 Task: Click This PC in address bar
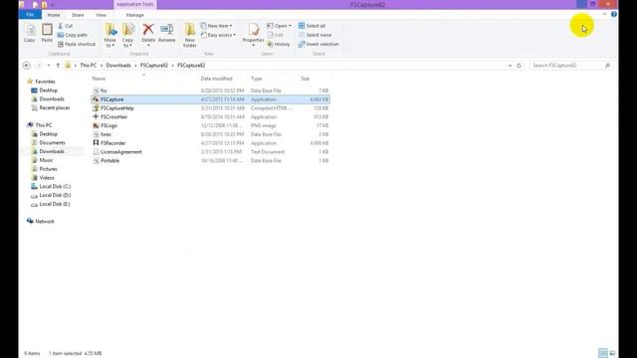89,66
